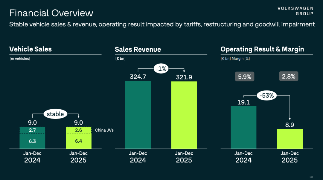The width and height of the screenshot is (323, 180).
Task: Click the Vehicle Sales chart heading
Action: pos(31,49)
